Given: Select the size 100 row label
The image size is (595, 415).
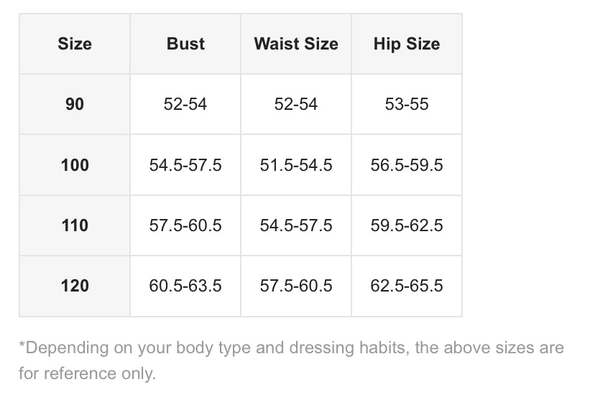Looking at the screenshot, I should [75, 165].
